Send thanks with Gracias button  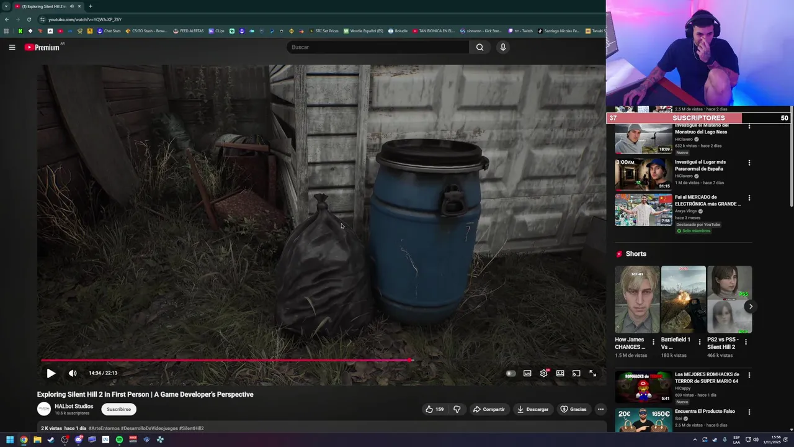pyautogui.click(x=573, y=409)
